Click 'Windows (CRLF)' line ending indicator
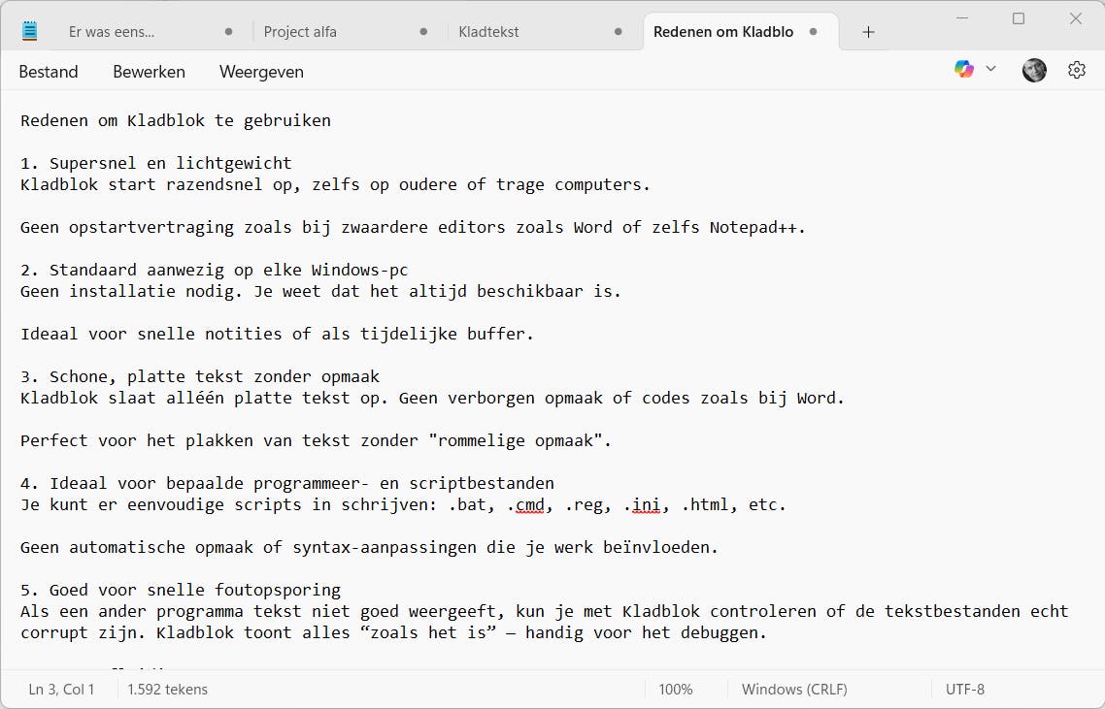The image size is (1105, 709). (794, 690)
